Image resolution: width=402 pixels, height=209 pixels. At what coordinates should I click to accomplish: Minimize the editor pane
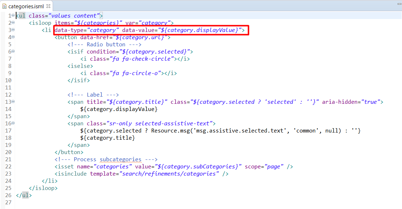(x=399, y=4)
